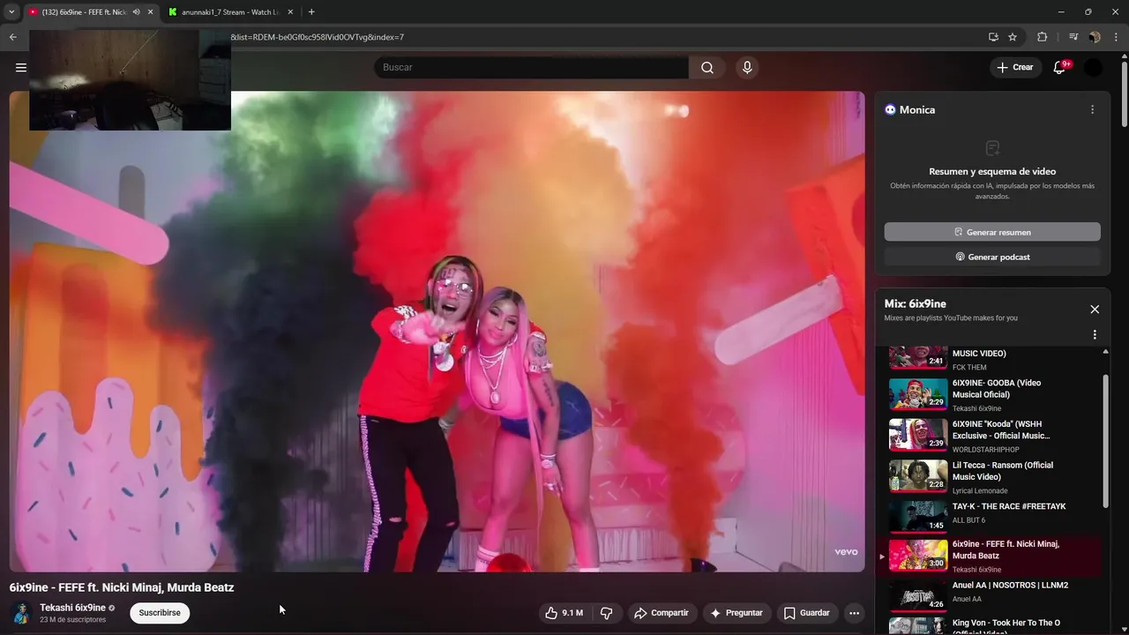Open Monica panel options menu

click(x=1092, y=109)
